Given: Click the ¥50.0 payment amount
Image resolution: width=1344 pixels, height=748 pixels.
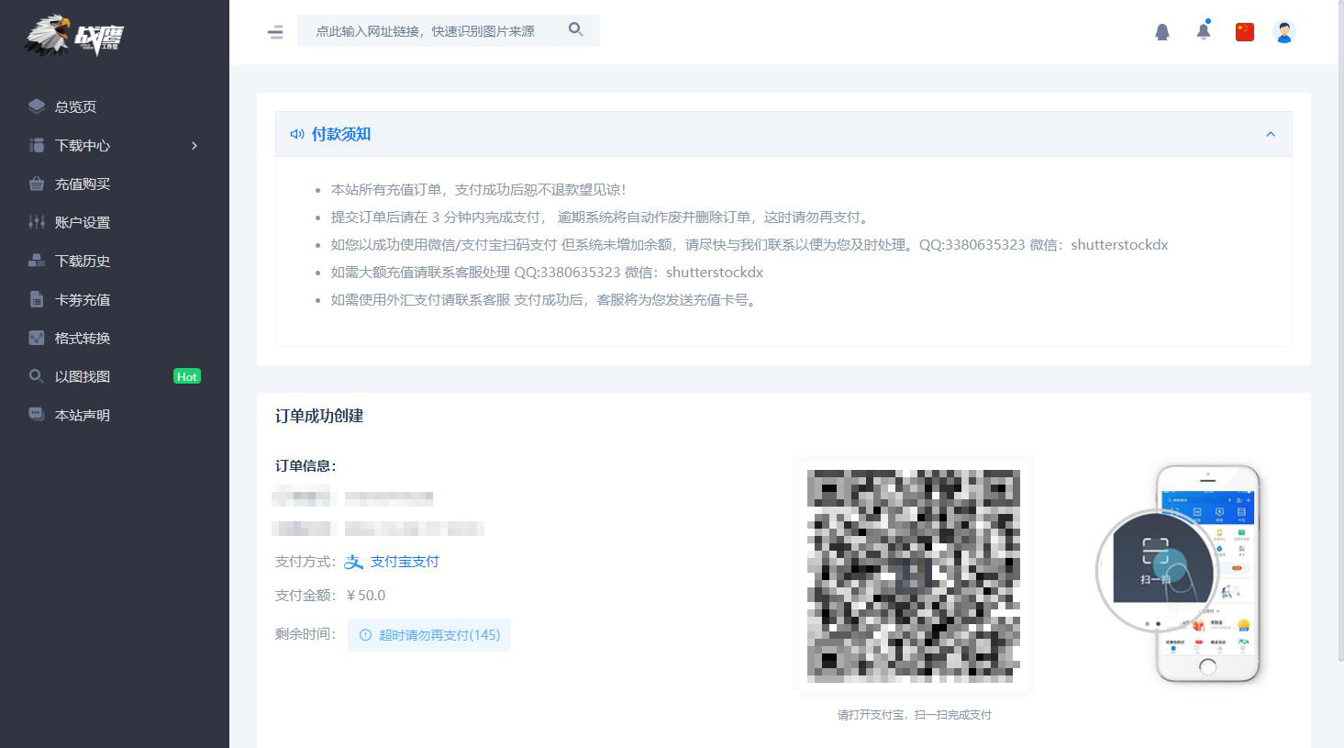Looking at the screenshot, I should tap(367, 596).
